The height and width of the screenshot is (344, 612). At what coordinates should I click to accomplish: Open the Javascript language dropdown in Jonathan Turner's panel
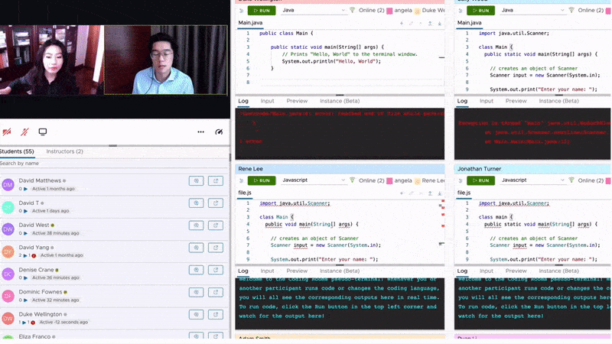532,180
